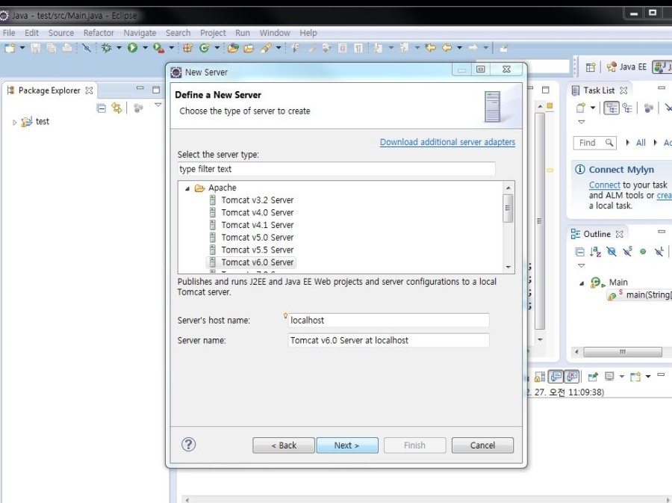Viewport: 672px width, 503px height.
Task: Open the Run dropdown arrow
Action: [x=145, y=48]
